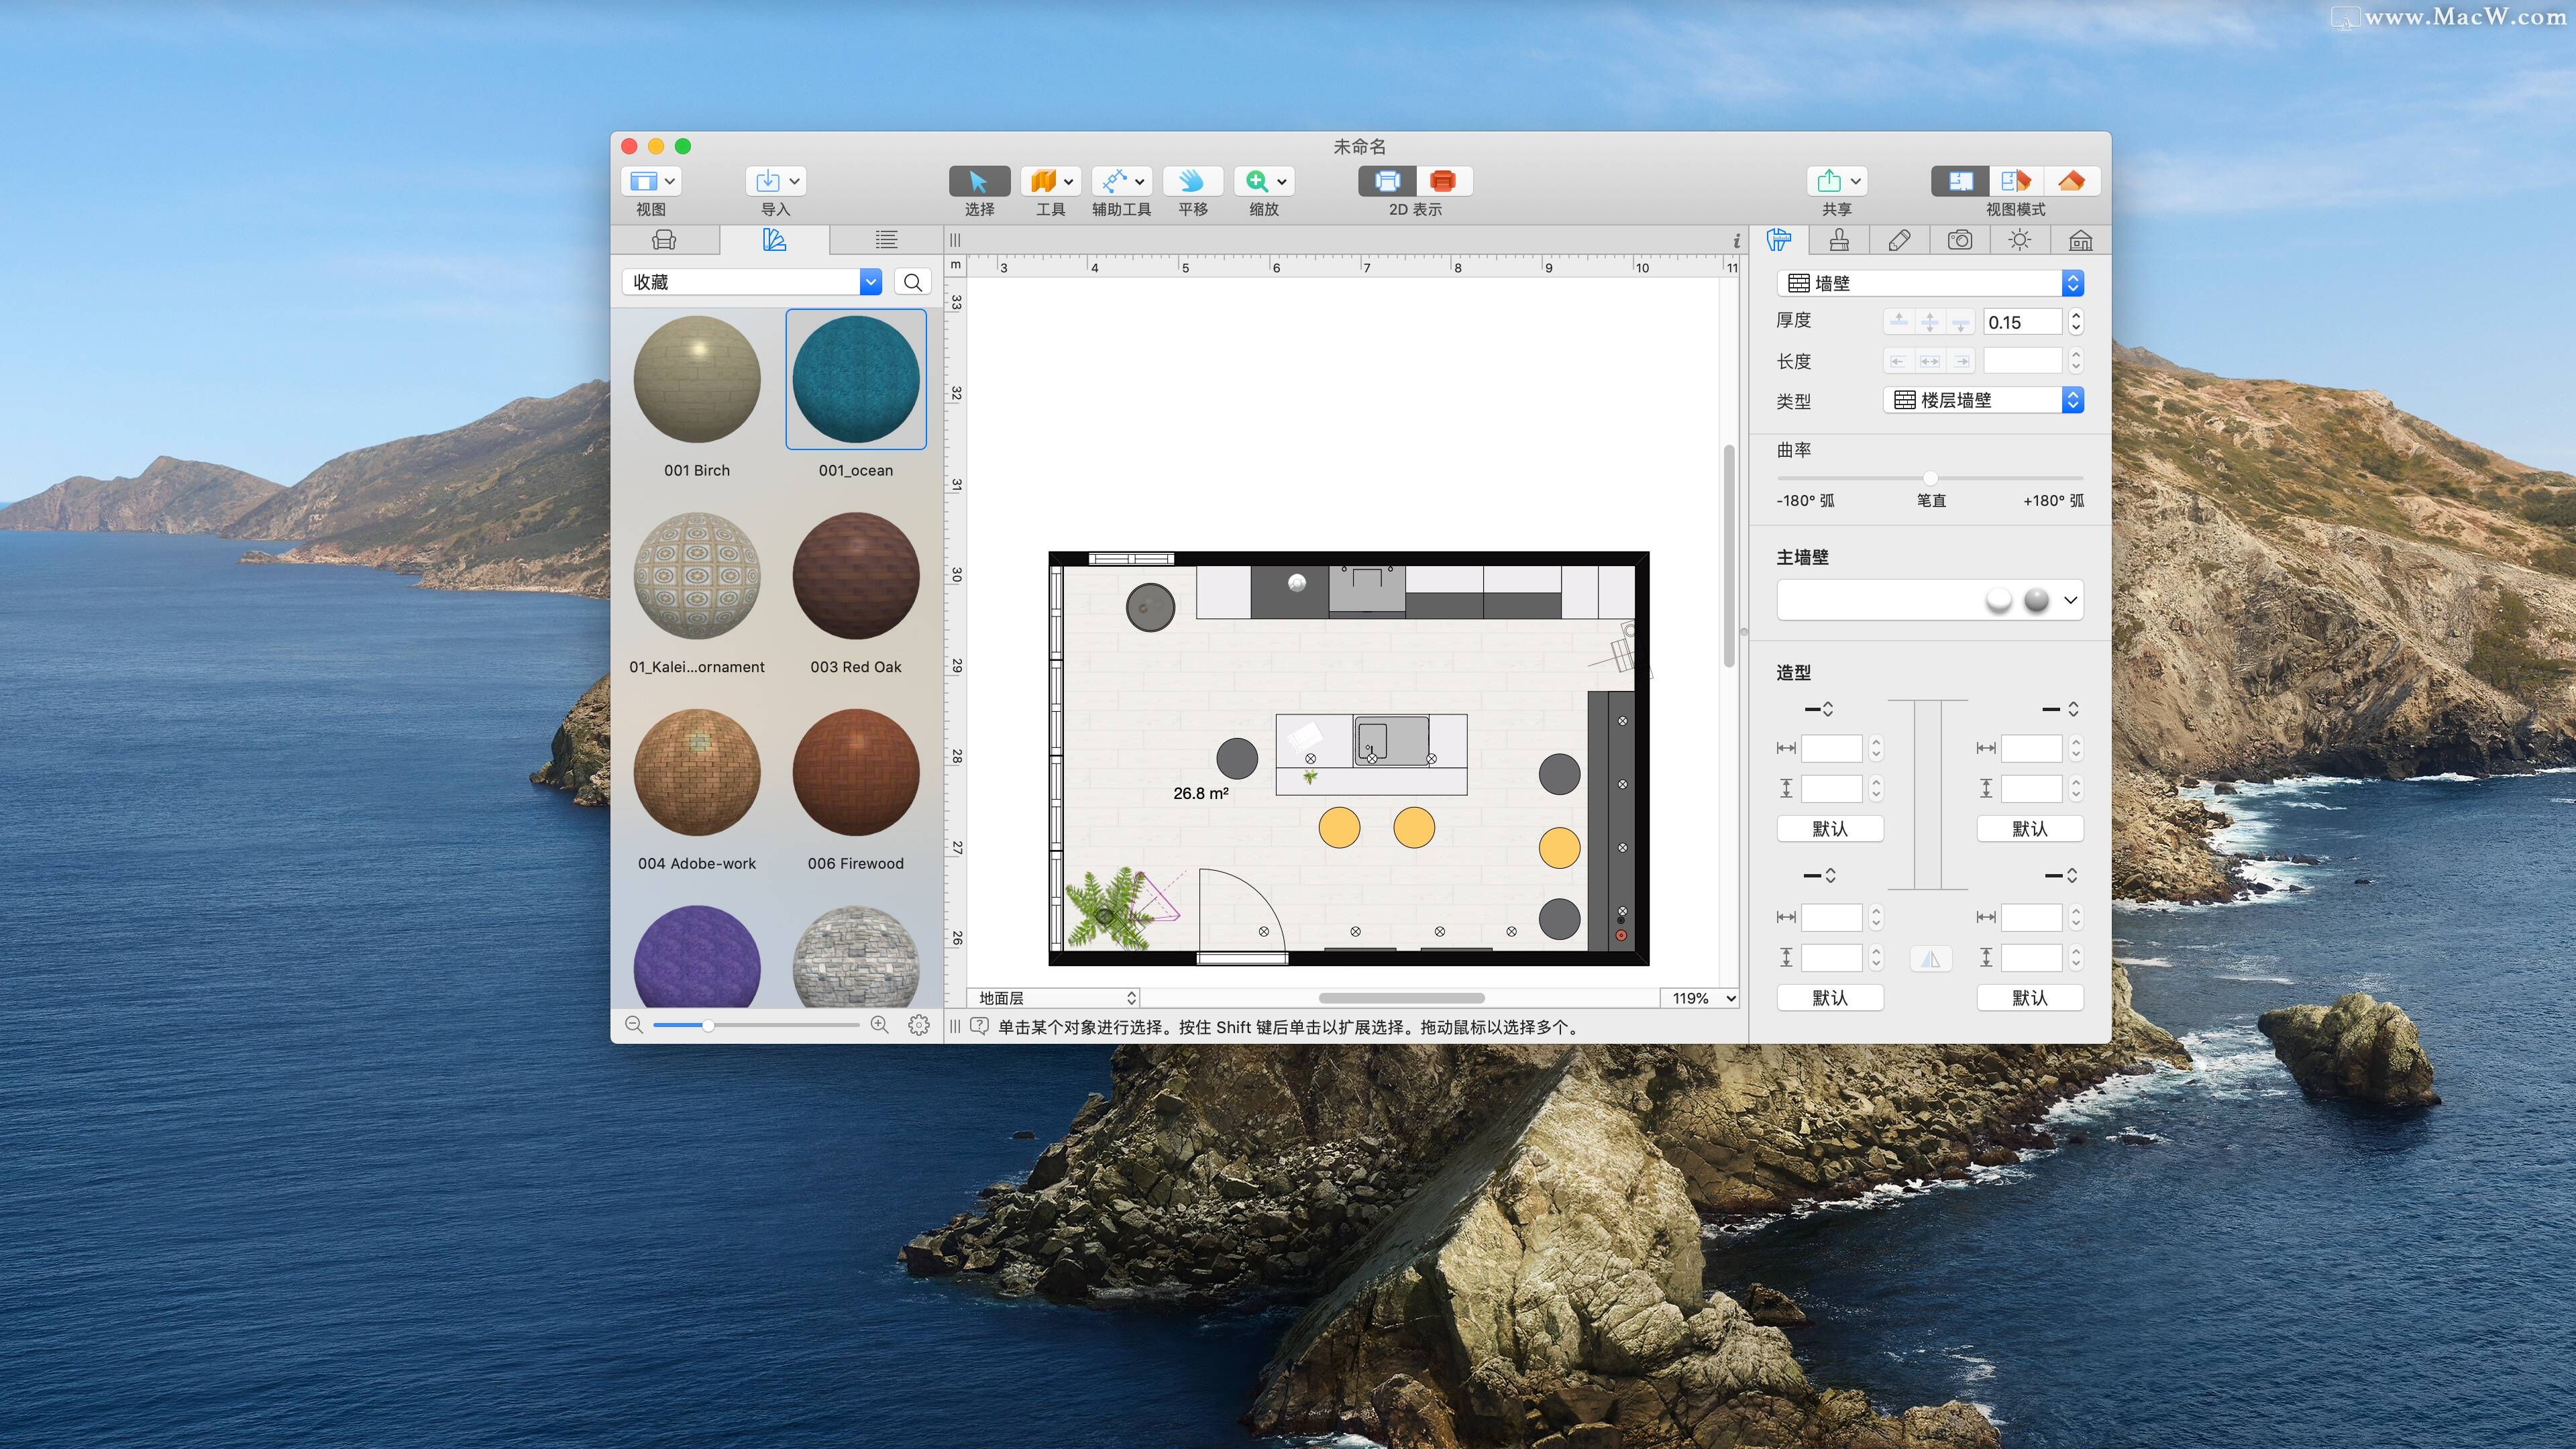Toggle split 2D/3D view mode
Screen dimensions: 2576x1449
coord(2015,181)
